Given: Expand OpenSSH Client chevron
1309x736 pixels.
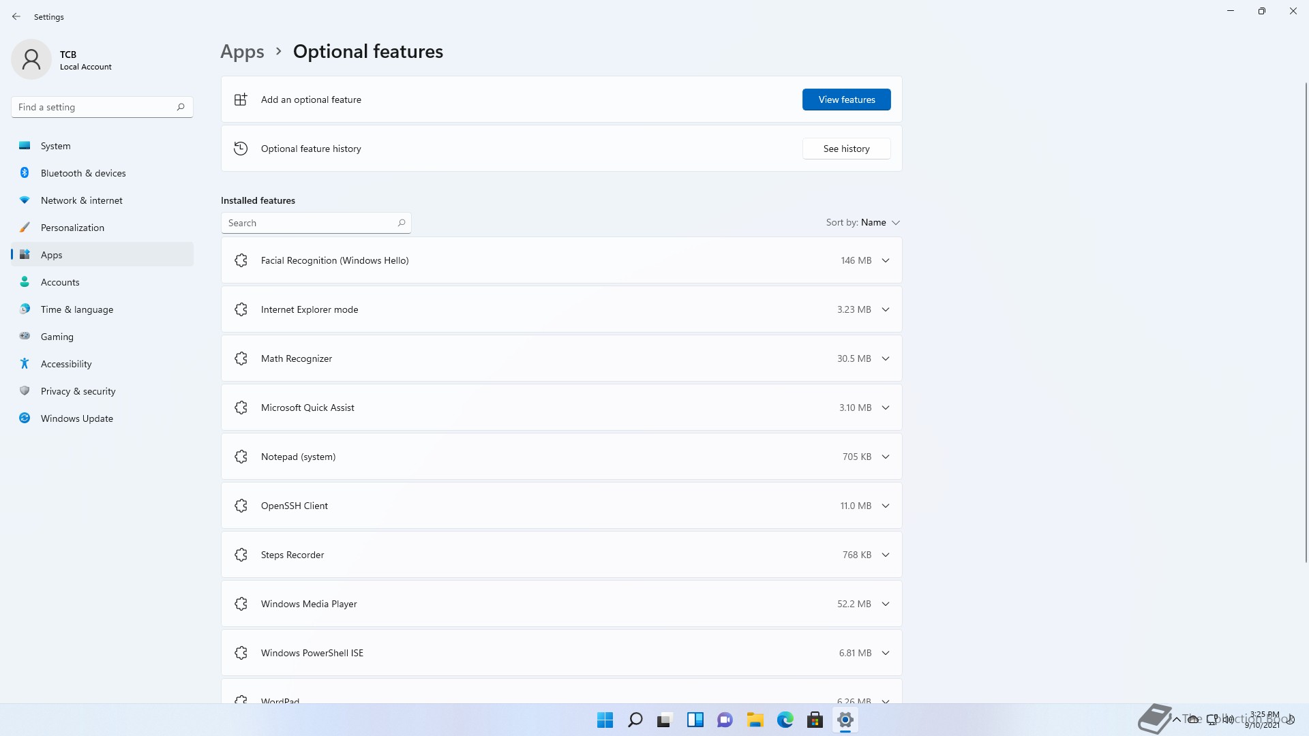Looking at the screenshot, I should pyautogui.click(x=886, y=506).
